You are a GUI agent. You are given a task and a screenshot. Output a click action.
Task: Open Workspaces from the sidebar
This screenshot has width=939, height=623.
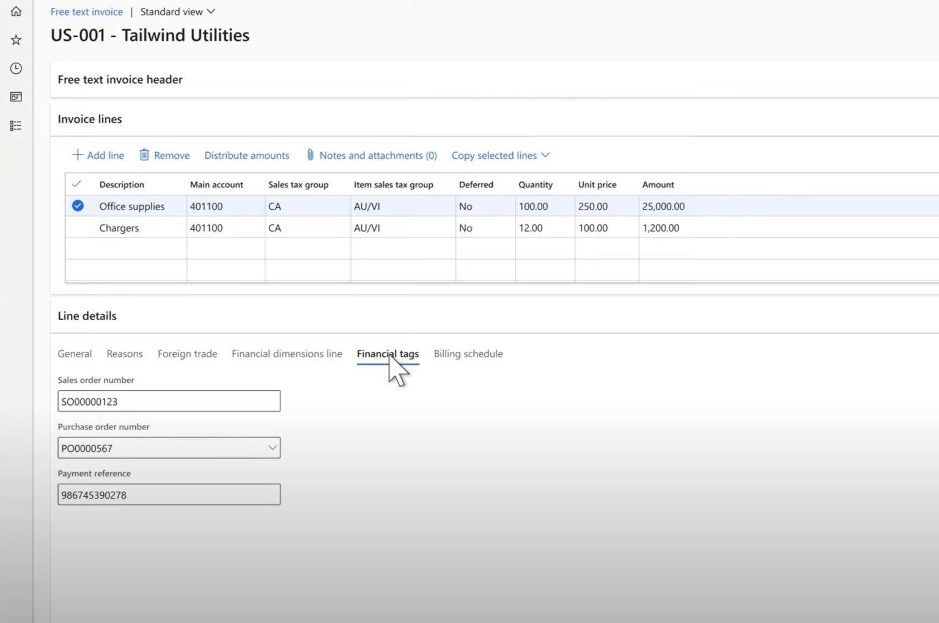pos(15,97)
